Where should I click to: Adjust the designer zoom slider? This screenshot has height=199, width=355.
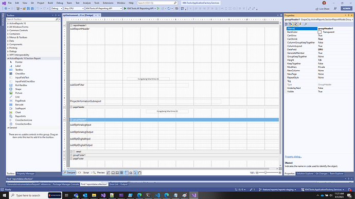point(265,173)
